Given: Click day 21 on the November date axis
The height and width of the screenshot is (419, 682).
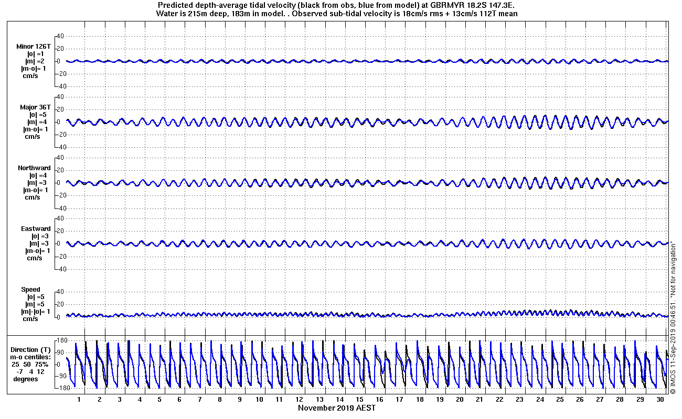Looking at the screenshot, I should [x=480, y=400].
